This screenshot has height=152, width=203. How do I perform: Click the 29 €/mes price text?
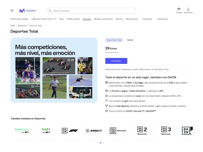[x=111, y=48]
